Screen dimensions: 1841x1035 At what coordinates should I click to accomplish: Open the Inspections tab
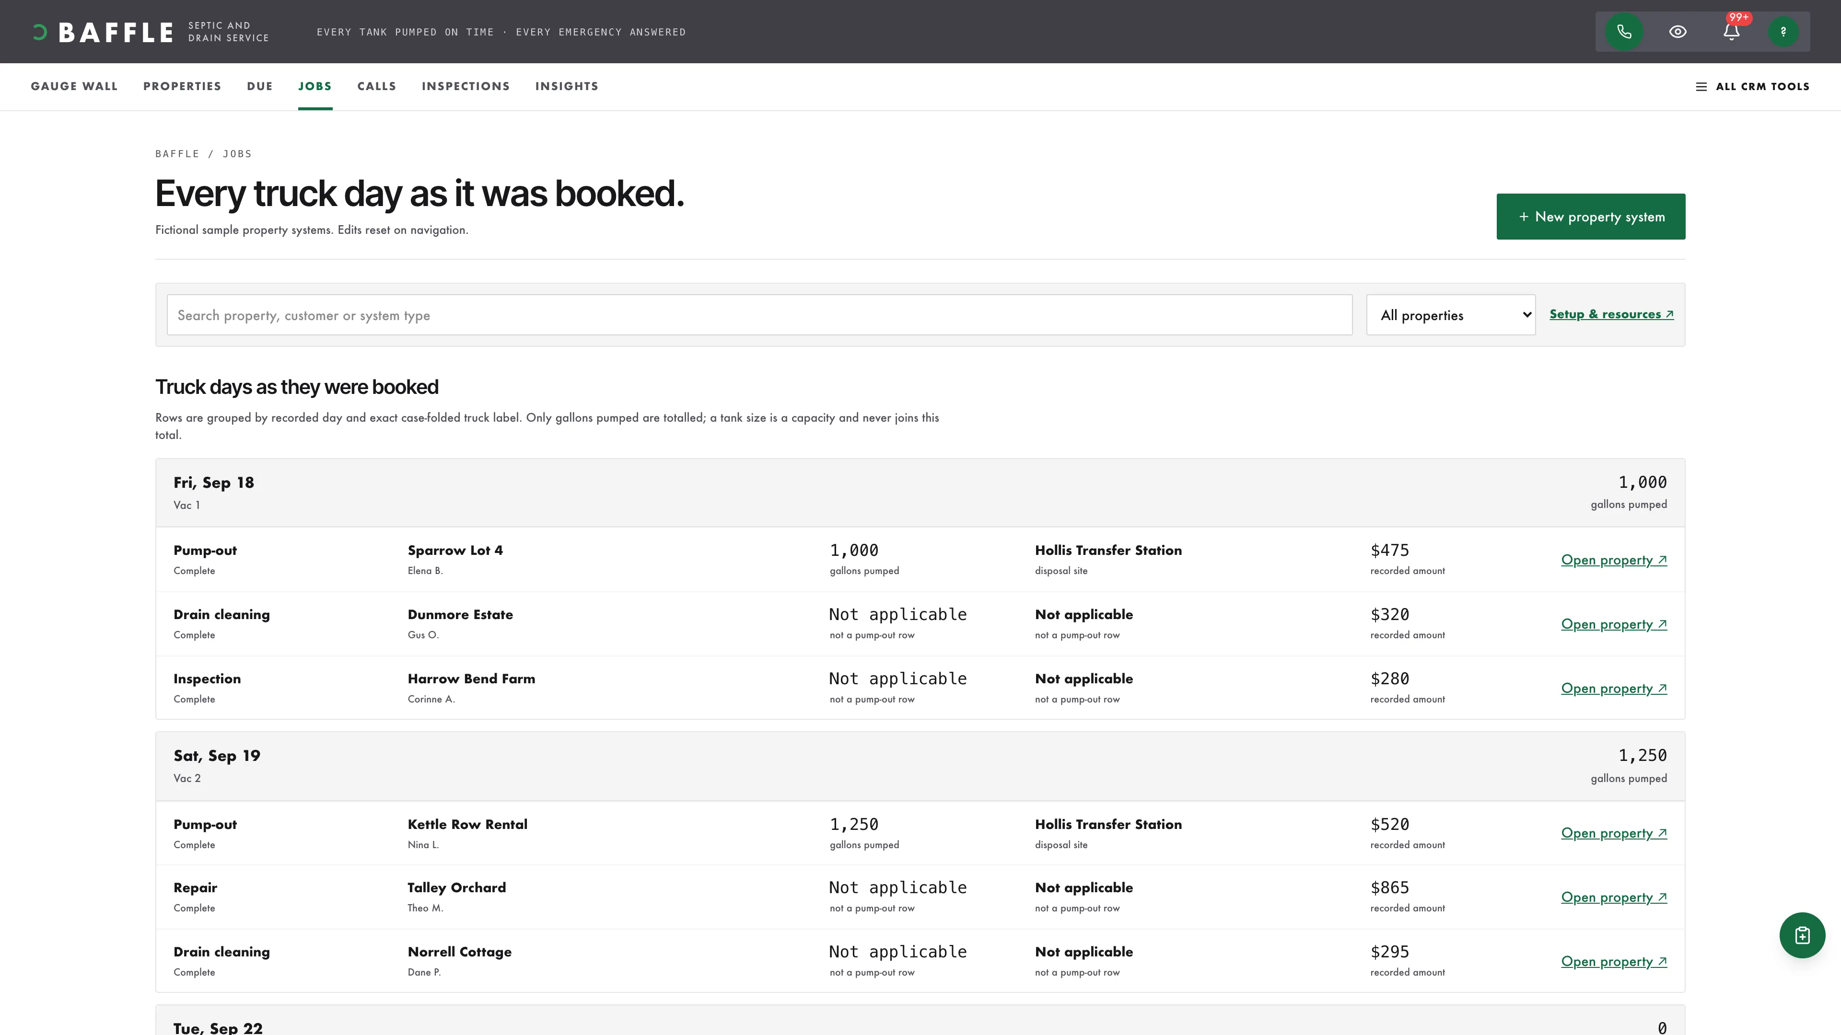tap(466, 86)
